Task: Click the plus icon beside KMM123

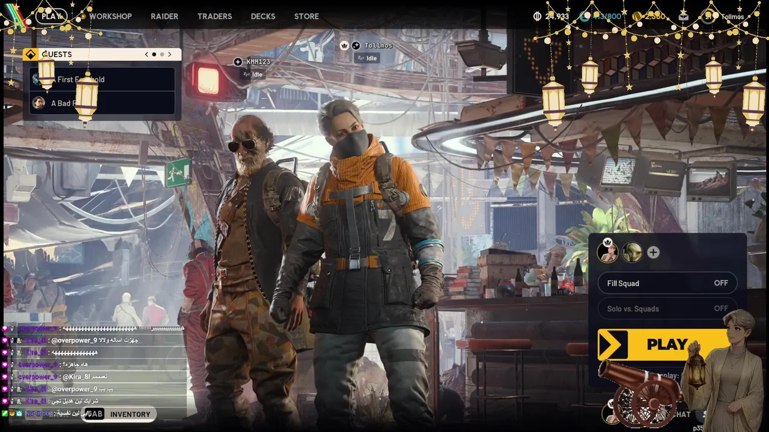Action: [x=238, y=62]
